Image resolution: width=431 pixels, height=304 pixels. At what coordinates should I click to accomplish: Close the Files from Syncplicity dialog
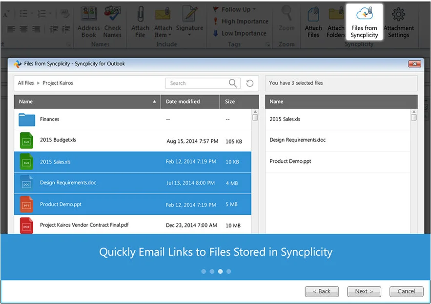pyautogui.click(x=414, y=64)
